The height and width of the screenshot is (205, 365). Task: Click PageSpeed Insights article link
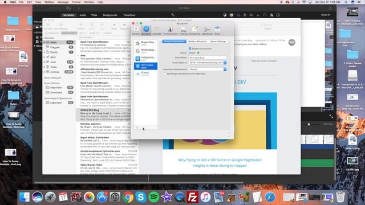[220, 163]
